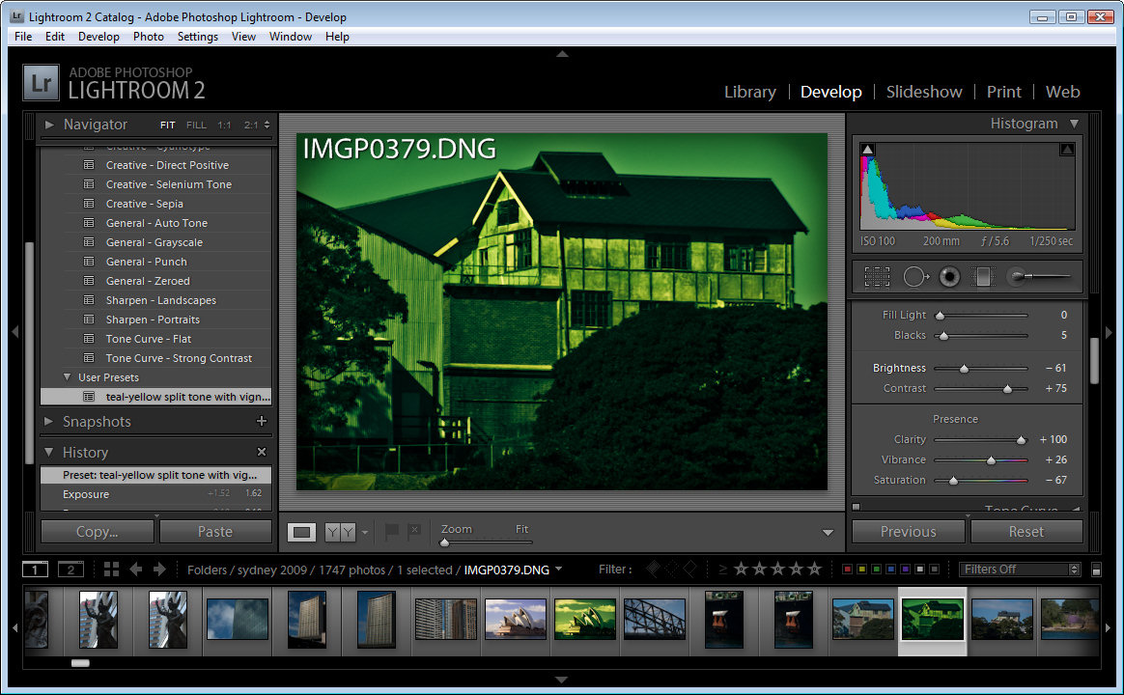Select the Crop Overlay tool
1124x695 pixels.
(x=877, y=277)
